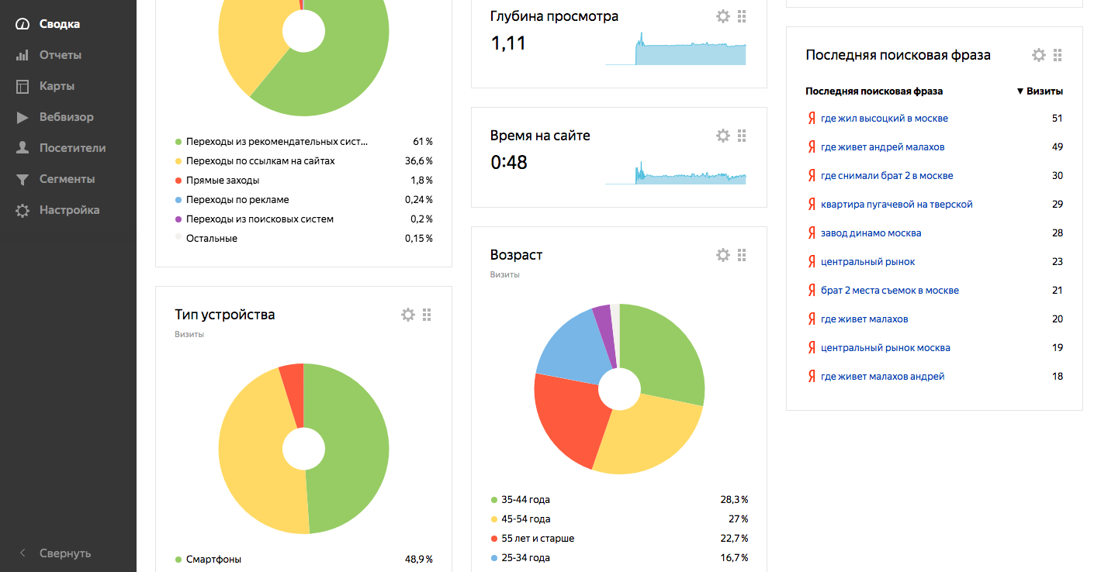The image size is (1101, 572).
Task: Open settings gear of Последняя поисковая фраза widget
Action: pos(1039,55)
